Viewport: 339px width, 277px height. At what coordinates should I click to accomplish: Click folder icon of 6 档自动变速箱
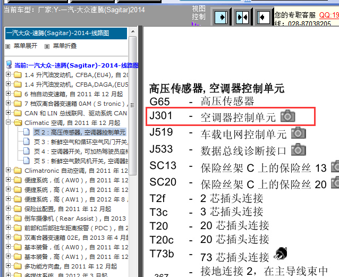click(18, 94)
